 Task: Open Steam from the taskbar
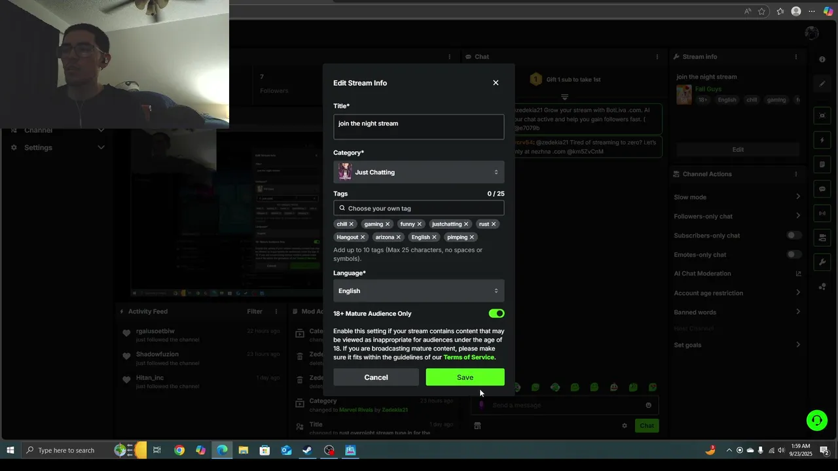tap(307, 450)
